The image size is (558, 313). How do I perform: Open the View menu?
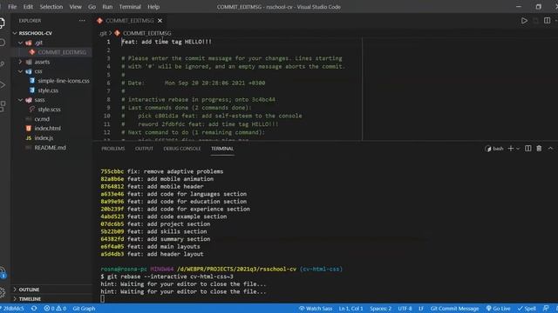pos(75,7)
